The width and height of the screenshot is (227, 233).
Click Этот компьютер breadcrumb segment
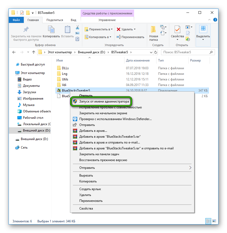pos(60,52)
